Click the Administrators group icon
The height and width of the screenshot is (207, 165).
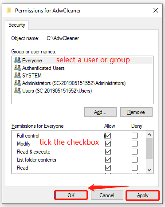tap(18, 83)
